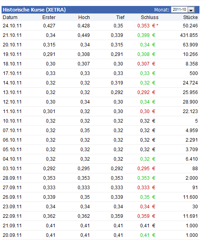Select the 10.10.11 date entry
Viewport: 205px width, 240px height.
coord(12,121)
